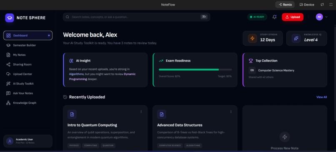
Task: Click the Overall Score 82% text
Action: pyautogui.click(x=170, y=76)
